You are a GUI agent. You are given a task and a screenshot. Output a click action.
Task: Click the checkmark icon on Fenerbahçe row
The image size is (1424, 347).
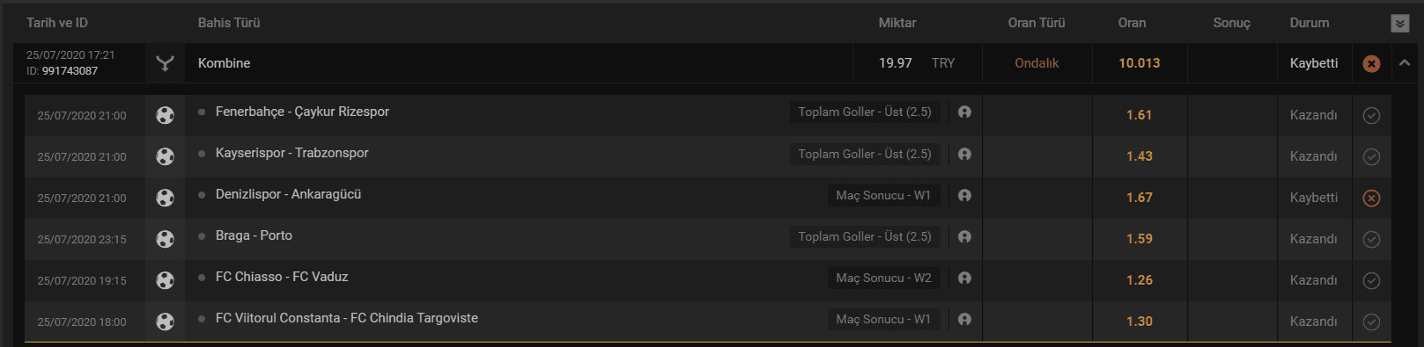tap(1371, 115)
